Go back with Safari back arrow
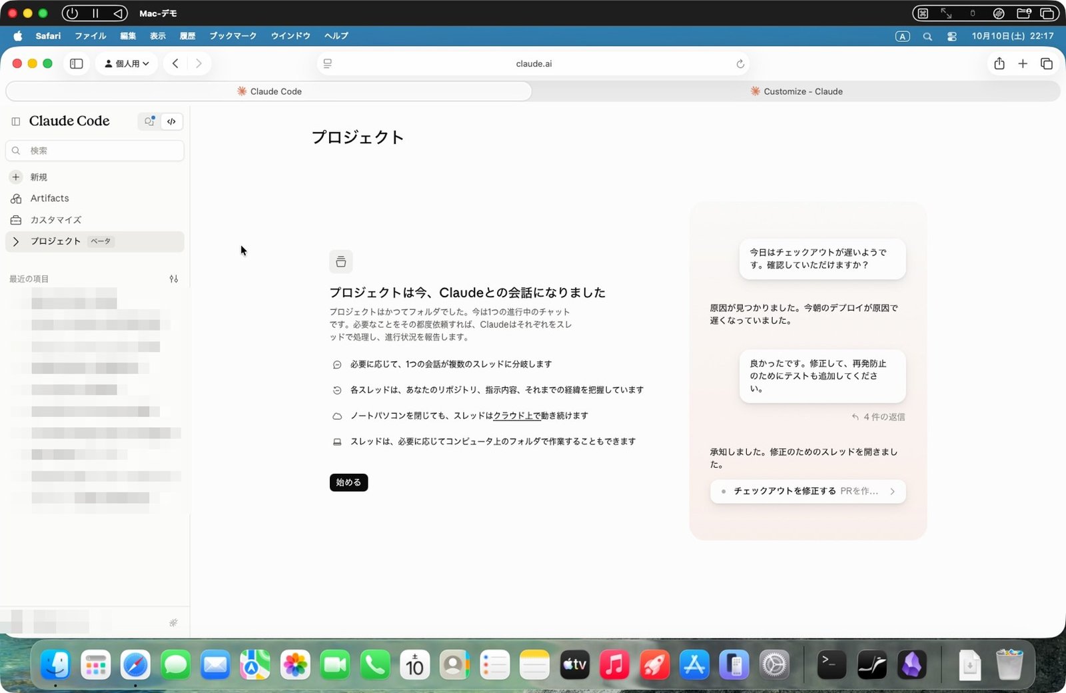This screenshot has width=1066, height=693. click(x=175, y=63)
